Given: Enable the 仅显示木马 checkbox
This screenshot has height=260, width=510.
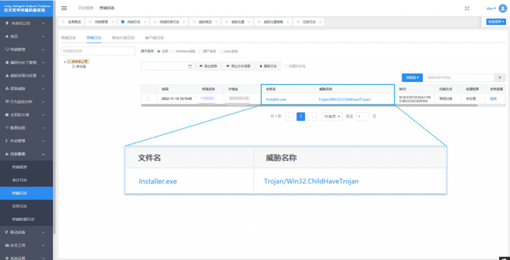Looking at the screenshot, I should (x=286, y=66).
